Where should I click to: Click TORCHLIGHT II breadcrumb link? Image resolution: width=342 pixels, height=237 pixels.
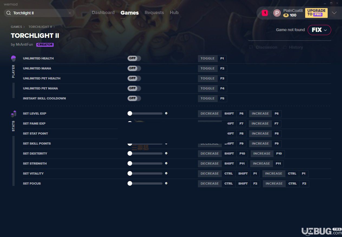pyautogui.click(x=40, y=27)
